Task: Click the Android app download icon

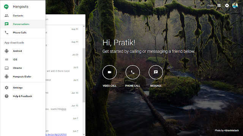Action: pyautogui.click(x=6, y=51)
